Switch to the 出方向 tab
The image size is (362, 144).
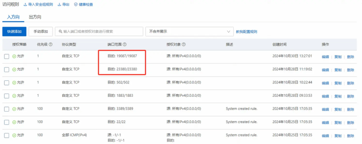(x=35, y=17)
